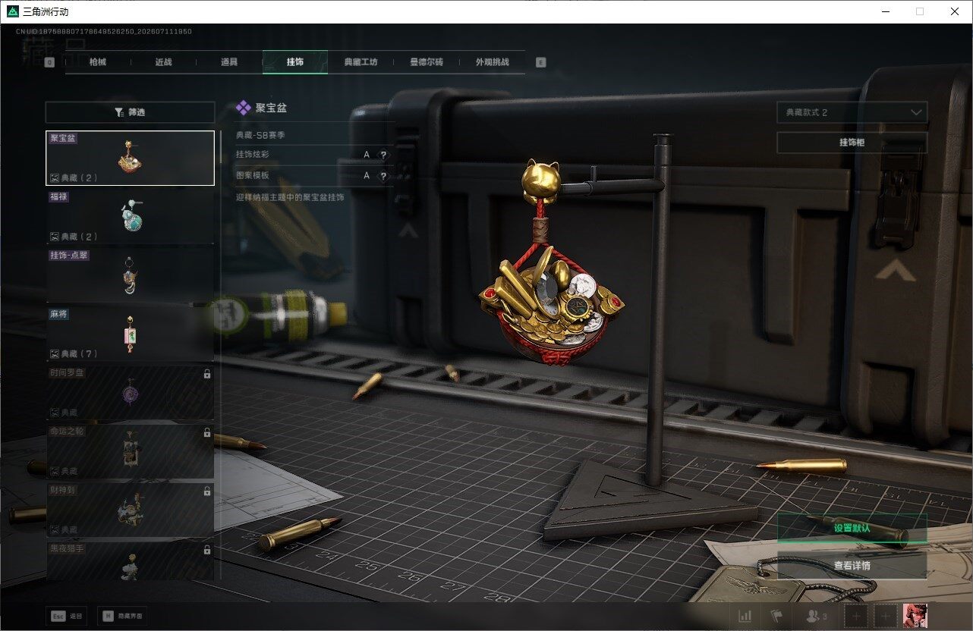Screen dimensions: 973x631
Task: Click the help icon beside 挂饰炫彩
Action: point(383,155)
